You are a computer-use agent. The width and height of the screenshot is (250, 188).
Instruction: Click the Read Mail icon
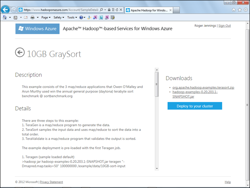pyautogui.click(x=26, y=17)
